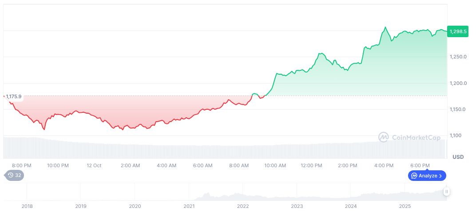The height and width of the screenshot is (211, 476).
Task: Click the 1,175.9 opening price label
Action: coord(14,96)
